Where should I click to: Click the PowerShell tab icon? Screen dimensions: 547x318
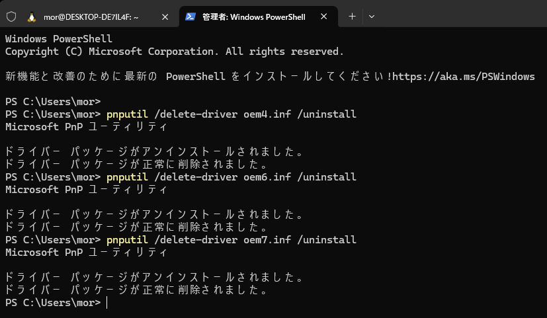tap(190, 17)
